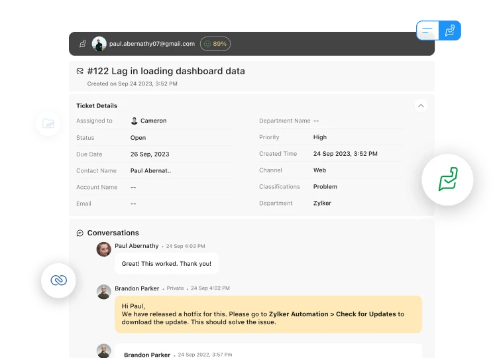Image resolution: width=497 pixels, height=358 pixels.
Task: Open the Conversations section heading
Action: [x=113, y=233]
